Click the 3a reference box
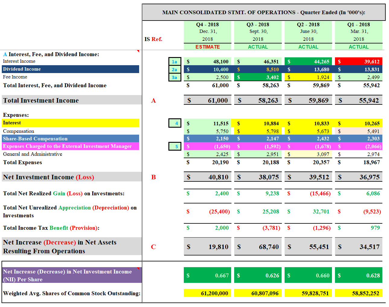This screenshot has width=389, height=307. [x=175, y=77]
